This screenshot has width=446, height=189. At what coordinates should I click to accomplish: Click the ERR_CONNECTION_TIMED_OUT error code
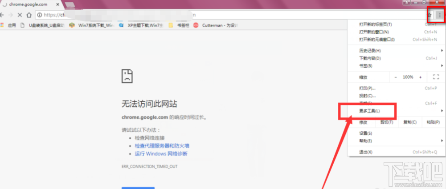click(x=149, y=166)
